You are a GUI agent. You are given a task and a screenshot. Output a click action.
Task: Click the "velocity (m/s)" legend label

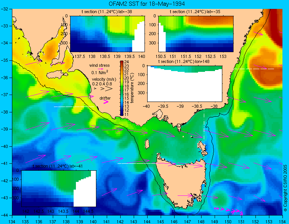point(104,80)
